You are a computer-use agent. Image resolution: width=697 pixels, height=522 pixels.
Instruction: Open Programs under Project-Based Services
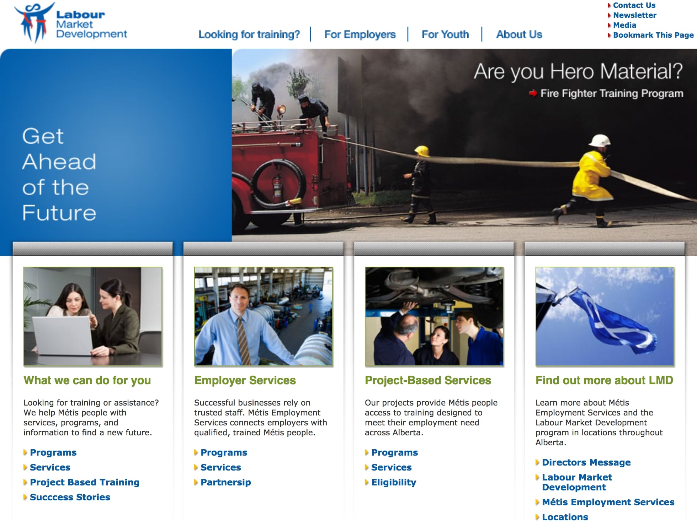395,452
